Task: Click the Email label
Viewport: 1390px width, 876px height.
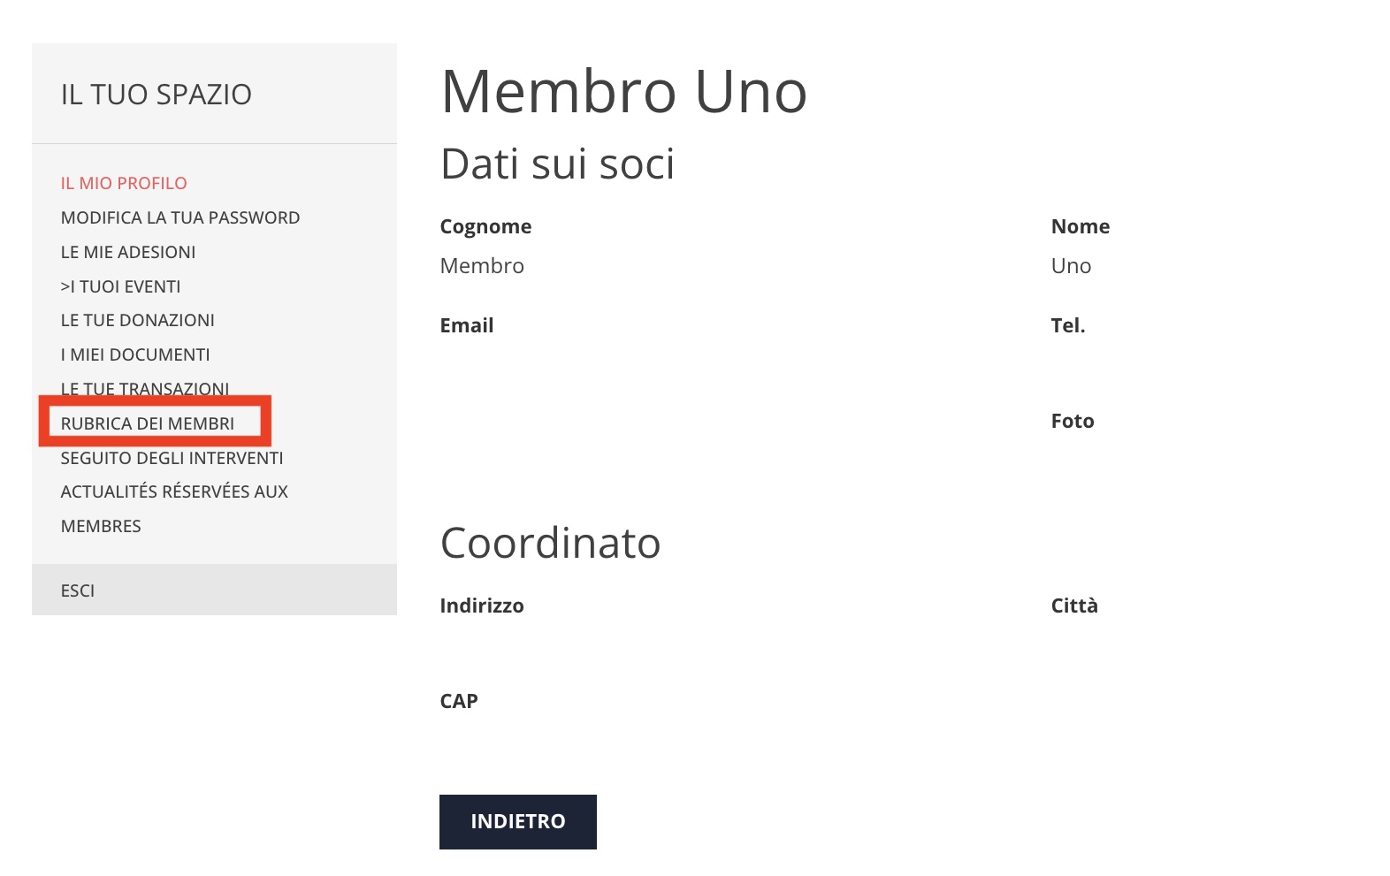Action: tap(467, 325)
